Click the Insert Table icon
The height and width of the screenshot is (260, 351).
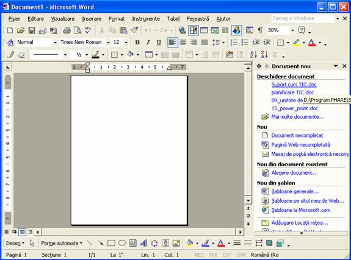(x=204, y=30)
